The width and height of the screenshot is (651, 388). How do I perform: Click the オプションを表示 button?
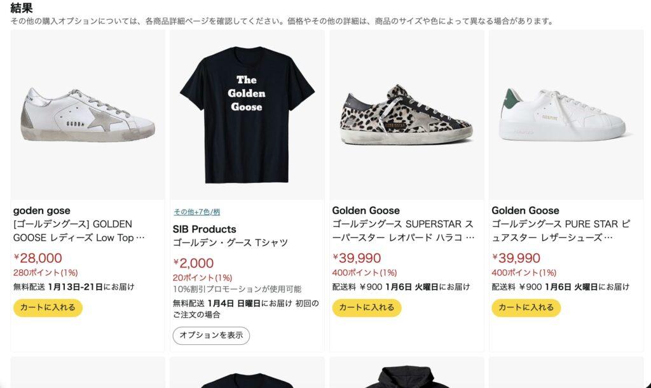click(x=211, y=335)
